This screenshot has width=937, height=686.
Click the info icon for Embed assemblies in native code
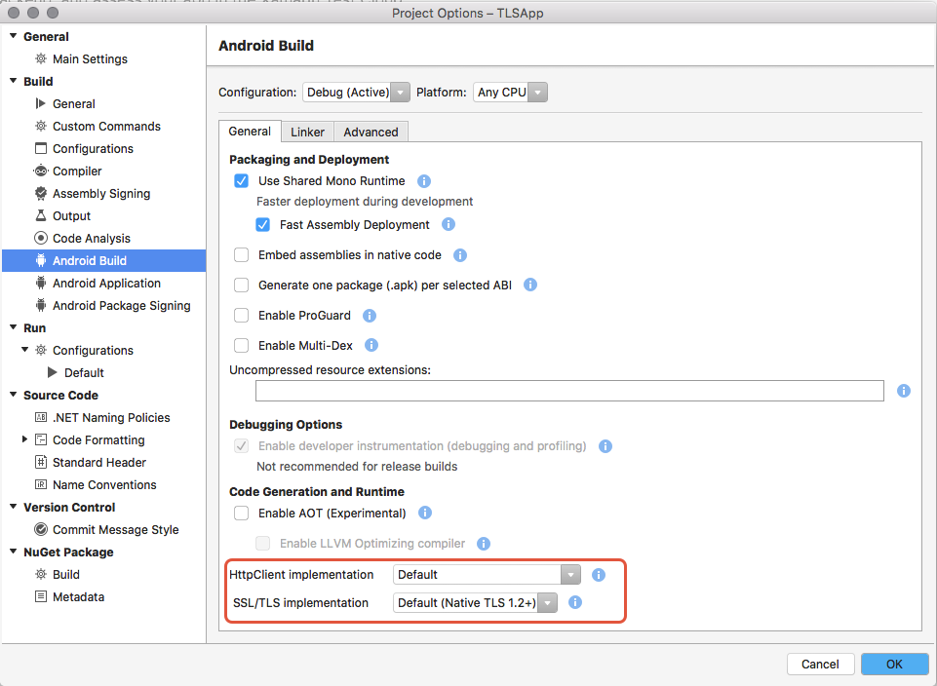[460, 255]
